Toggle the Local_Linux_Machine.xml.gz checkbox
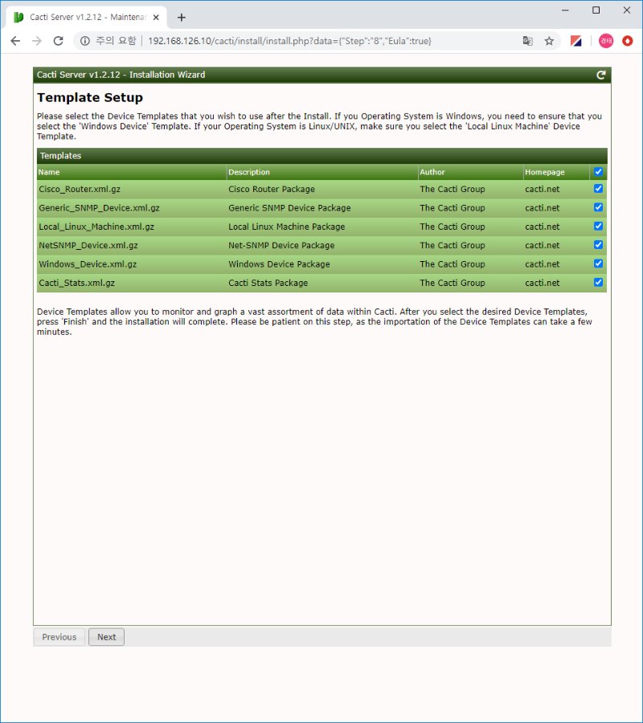 point(598,226)
